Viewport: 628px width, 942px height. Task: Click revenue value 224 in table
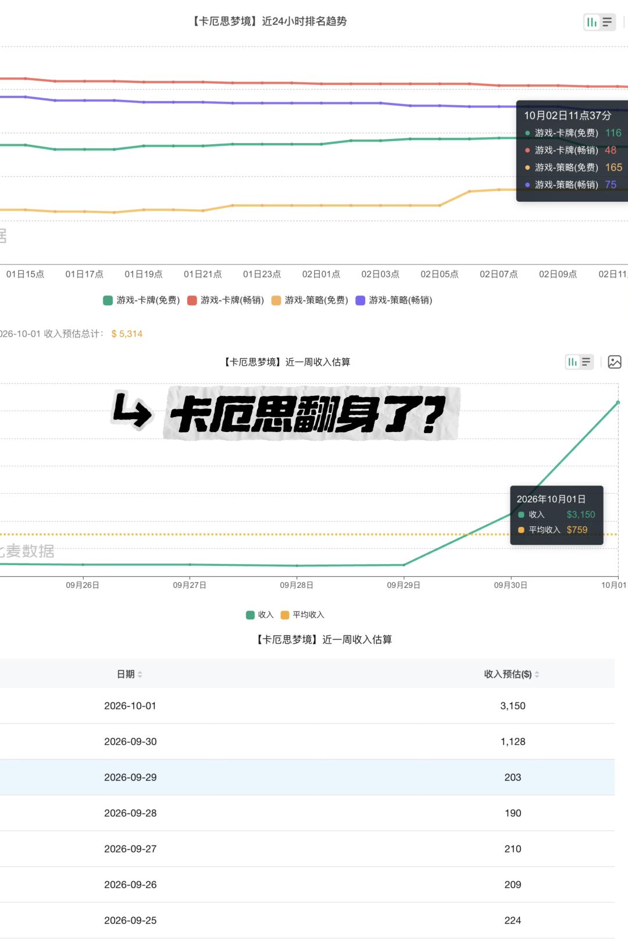(x=513, y=920)
